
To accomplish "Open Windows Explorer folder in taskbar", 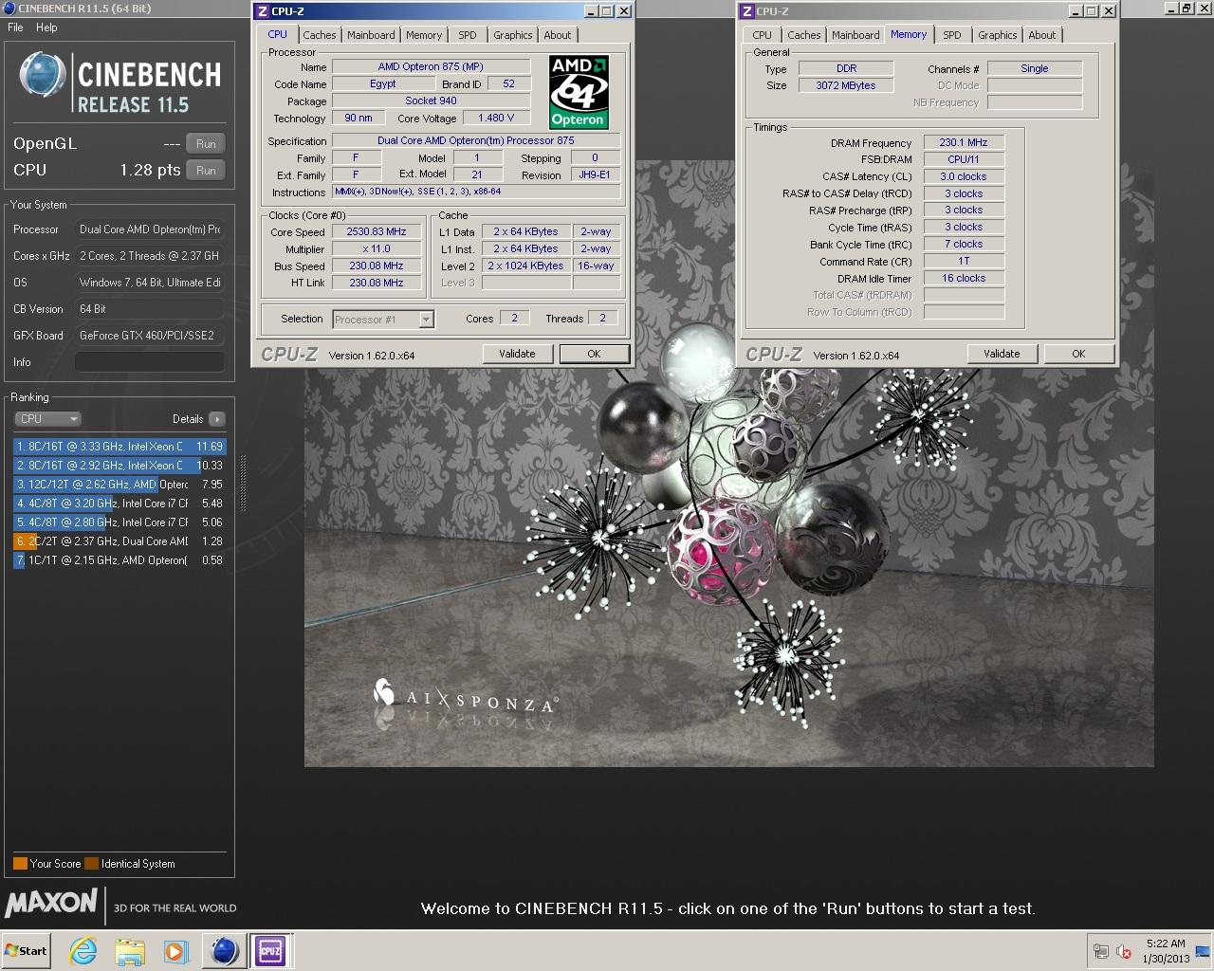I will point(130,951).
